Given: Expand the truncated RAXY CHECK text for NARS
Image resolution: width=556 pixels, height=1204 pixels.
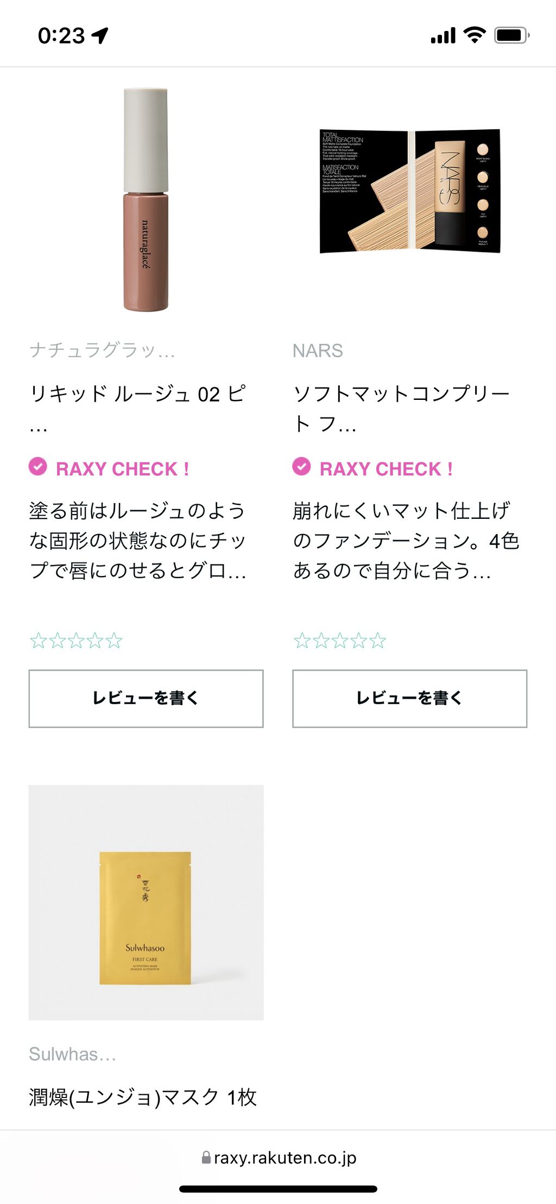Looking at the screenshot, I should 406,541.
